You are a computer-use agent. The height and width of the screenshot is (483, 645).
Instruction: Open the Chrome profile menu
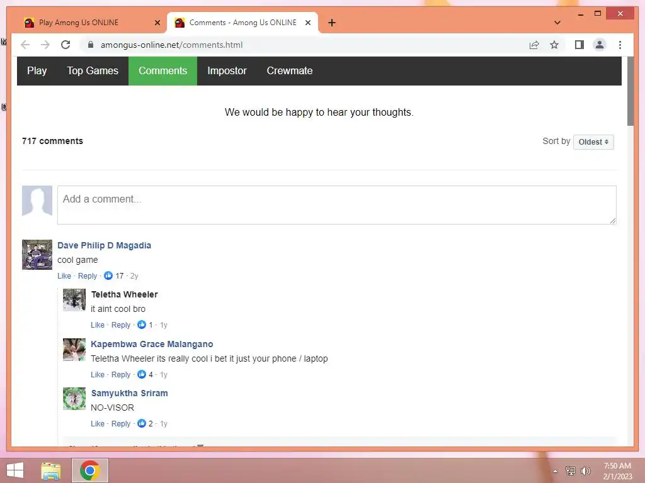(600, 45)
